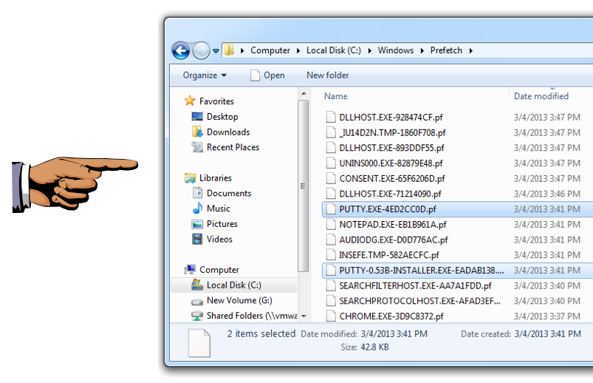Open Recent Places under Favorites
593x383 pixels.
click(x=233, y=147)
